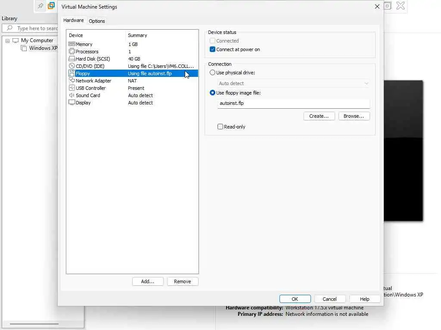This screenshot has height=330, width=441.
Task: Switch to the Options tab
Action: tap(97, 21)
